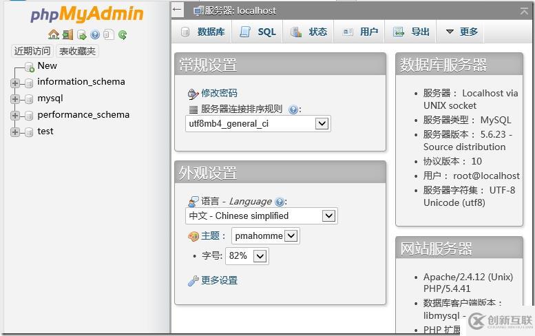Click the theme palette icon
Screen dimensions: 535x336
(x=193, y=236)
